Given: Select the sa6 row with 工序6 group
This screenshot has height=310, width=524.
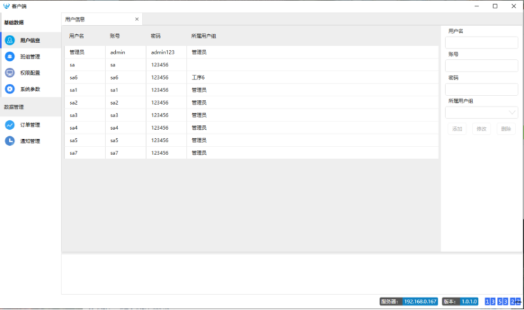Looking at the screenshot, I should [252, 77].
